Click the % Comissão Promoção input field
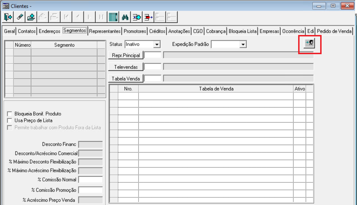This screenshot has height=205, width=357. 91,190
